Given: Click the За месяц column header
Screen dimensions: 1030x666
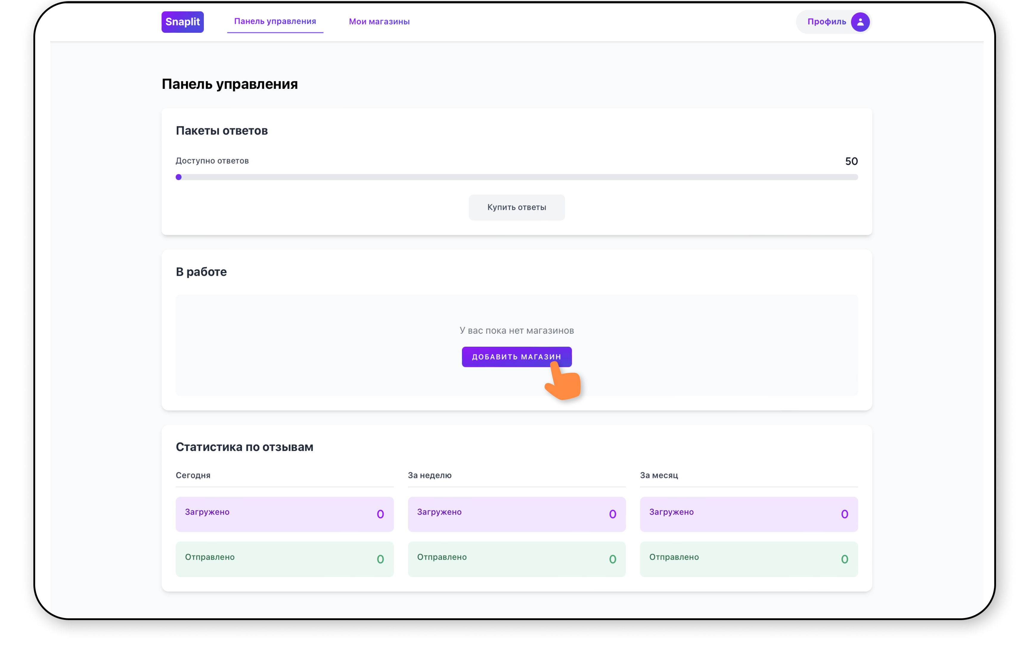Looking at the screenshot, I should (659, 475).
